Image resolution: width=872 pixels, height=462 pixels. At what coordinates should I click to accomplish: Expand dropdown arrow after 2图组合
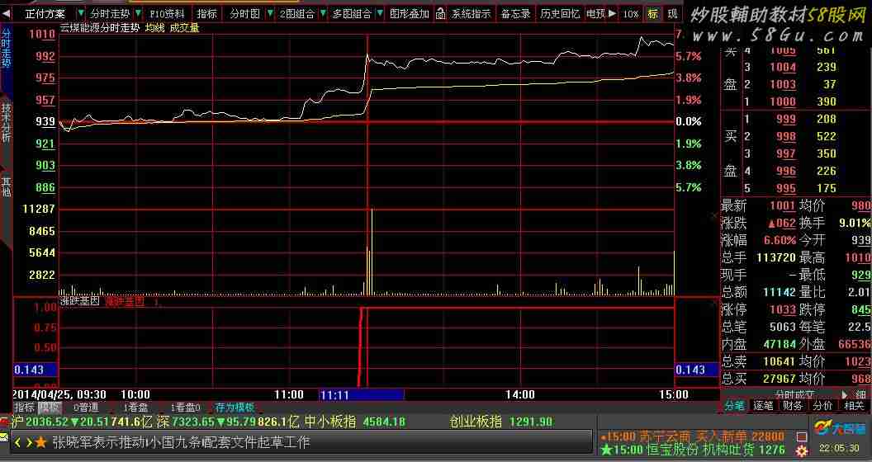[x=323, y=14]
